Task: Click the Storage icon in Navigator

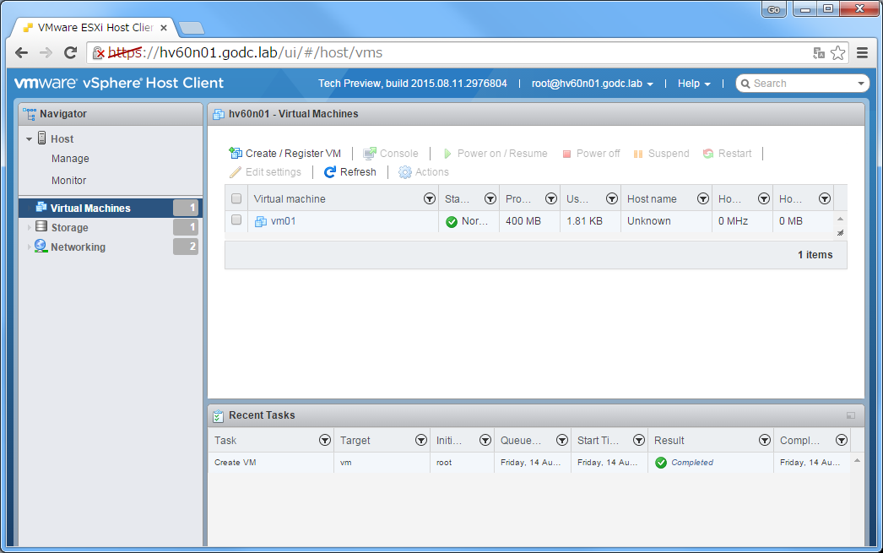Action: tap(41, 226)
